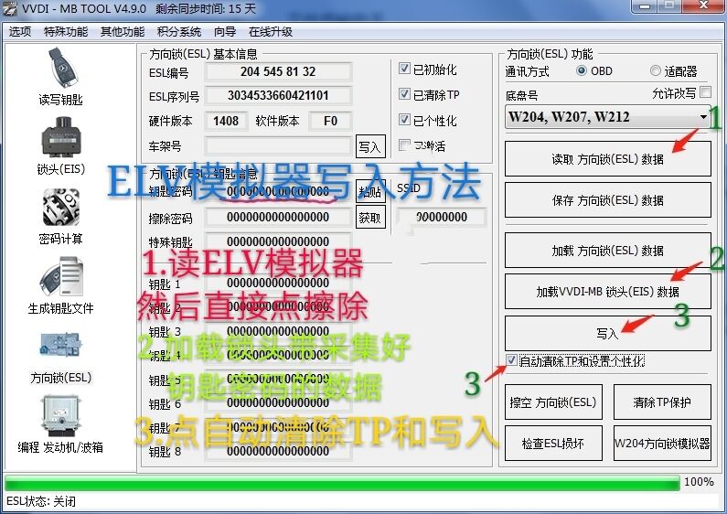727x514 pixels.
Task: Choose the 适配器 adapter radio button
Action: coord(656,71)
